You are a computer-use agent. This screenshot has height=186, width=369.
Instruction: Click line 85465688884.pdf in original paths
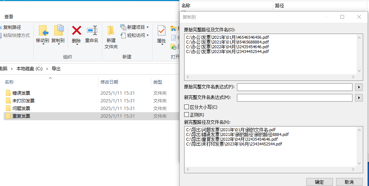(227, 42)
